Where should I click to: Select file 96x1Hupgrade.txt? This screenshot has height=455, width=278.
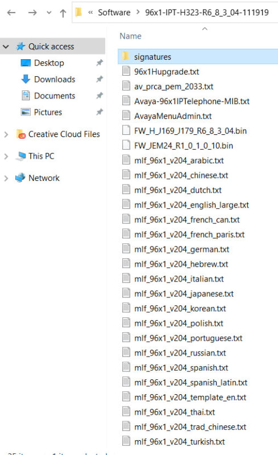point(167,72)
